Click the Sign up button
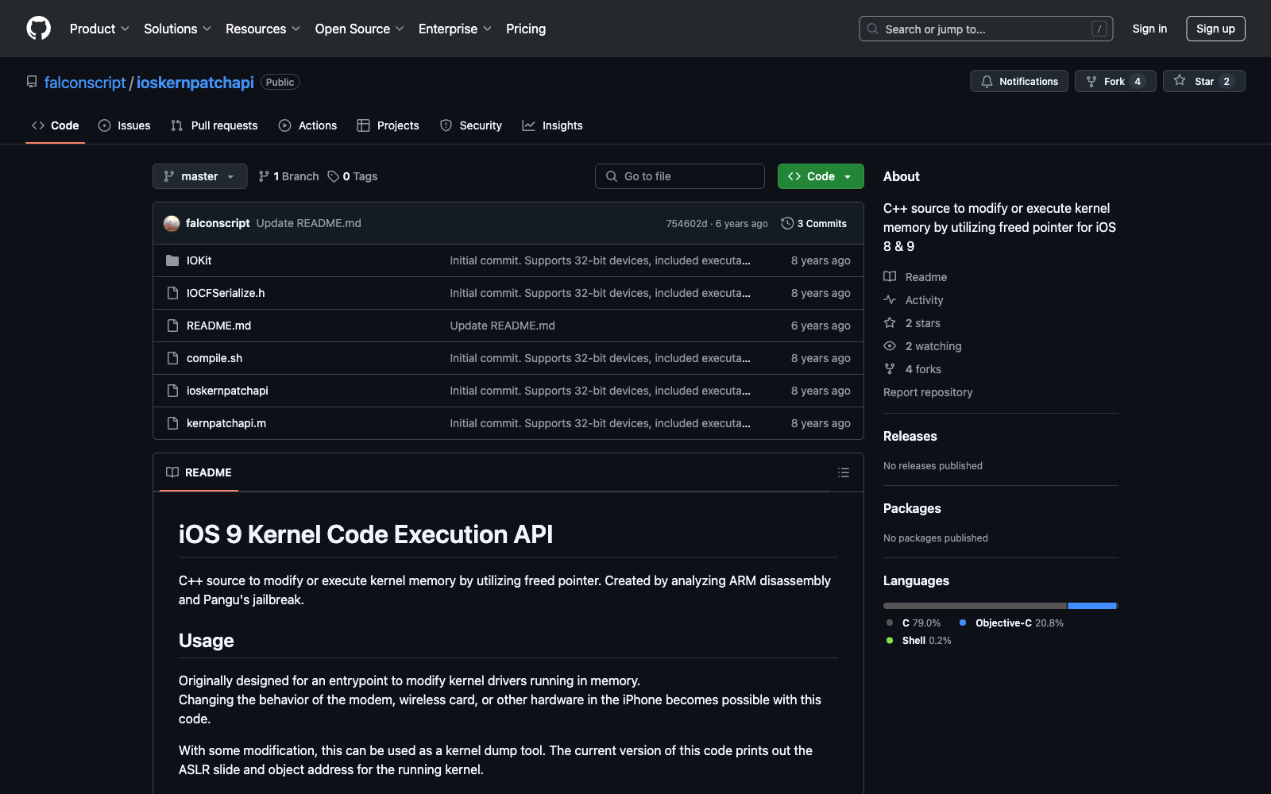The image size is (1271, 794). pos(1215,29)
